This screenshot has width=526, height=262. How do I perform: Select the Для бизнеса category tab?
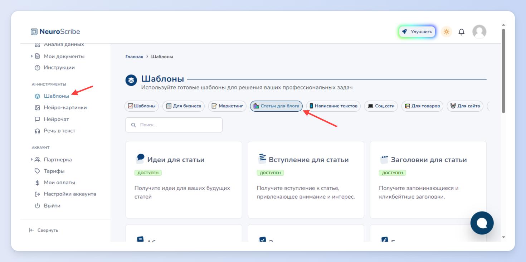coord(184,106)
